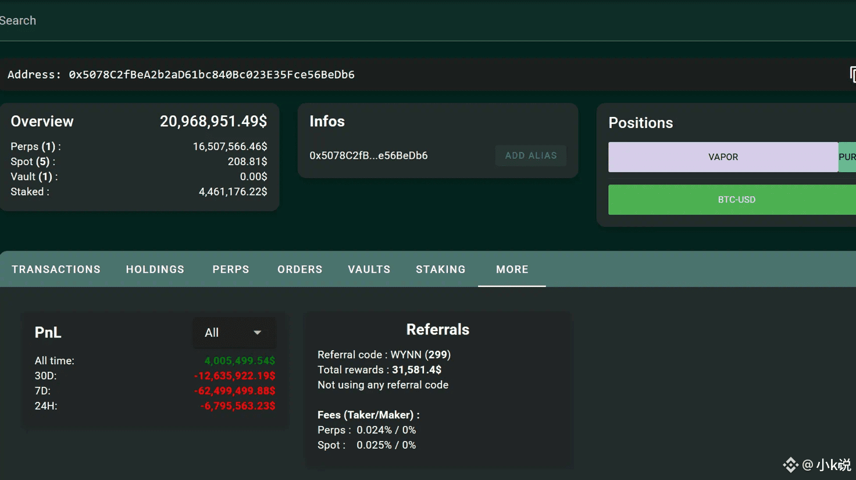Click the All time PnL value 4,005,499.54$

[240, 361]
